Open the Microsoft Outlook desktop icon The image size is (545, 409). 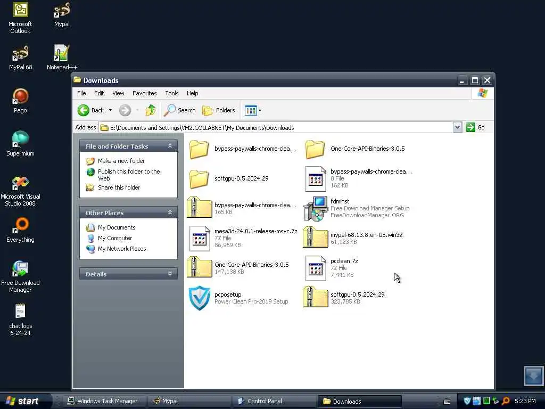20,18
